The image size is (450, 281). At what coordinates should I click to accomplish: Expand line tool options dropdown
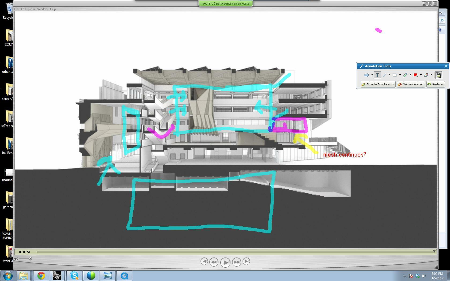[x=389, y=75]
